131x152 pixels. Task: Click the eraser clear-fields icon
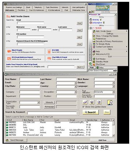coord(85,102)
